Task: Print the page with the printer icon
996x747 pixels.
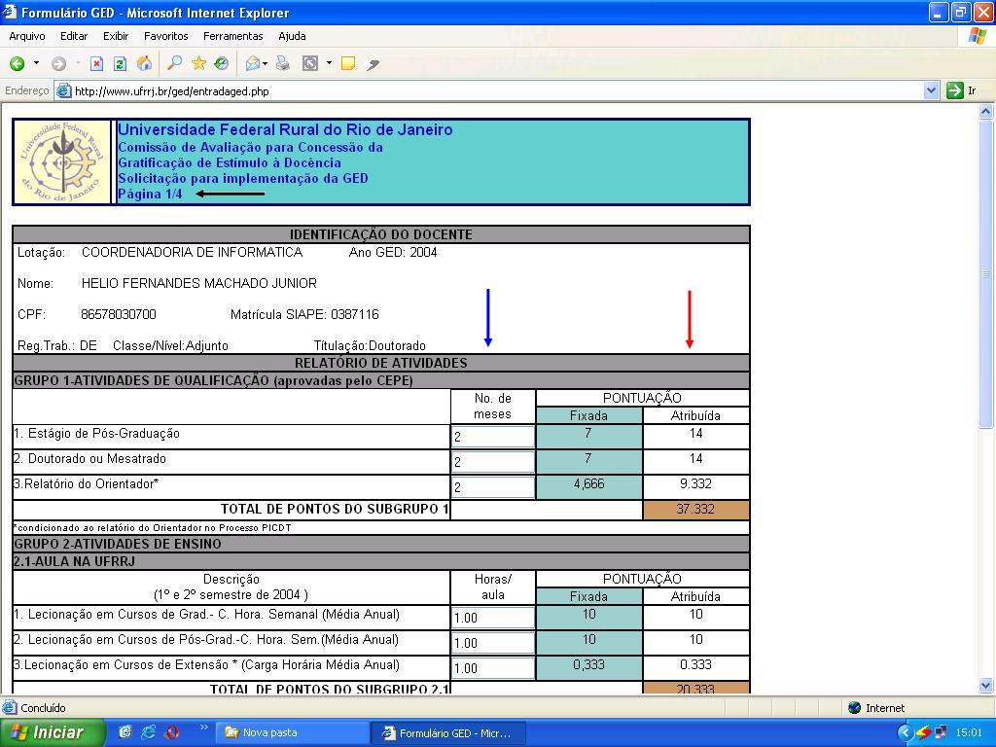Action: click(x=283, y=63)
